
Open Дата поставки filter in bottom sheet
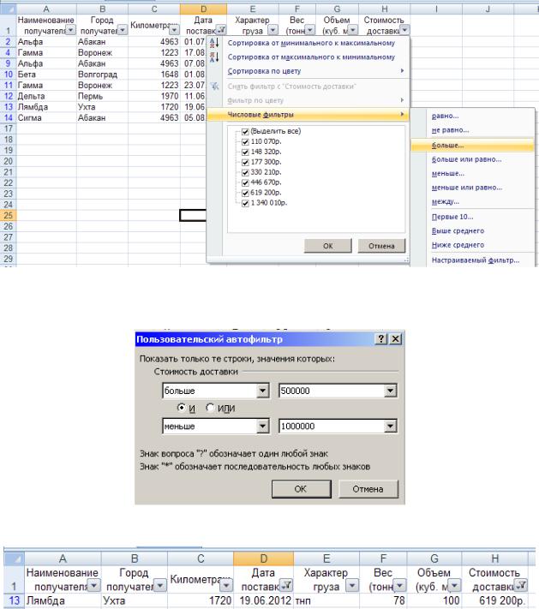coord(287,585)
